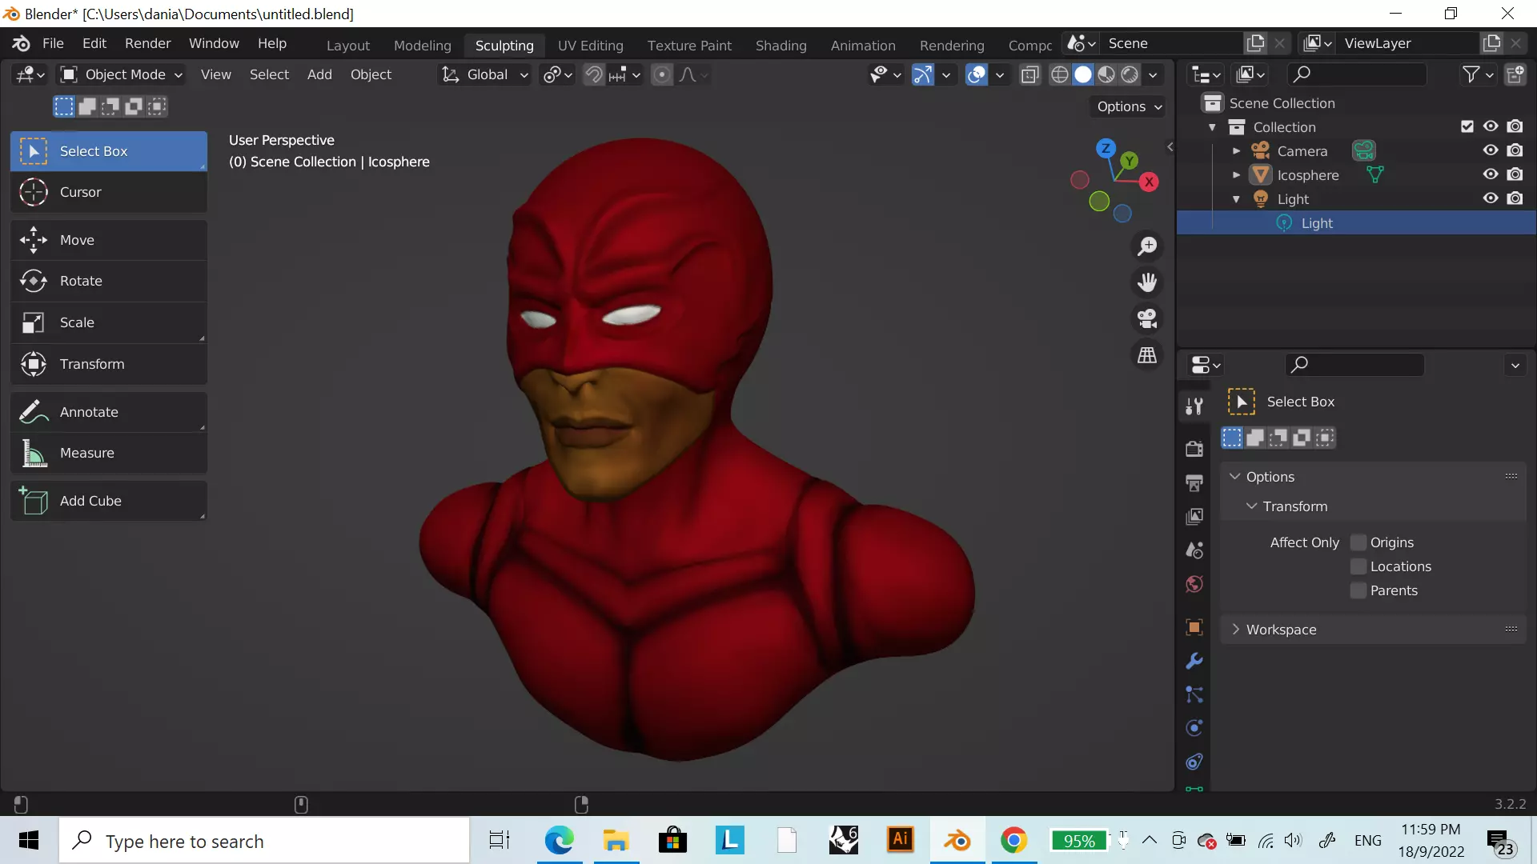This screenshot has width=1537, height=864.
Task: Choose the Rotate tool
Action: point(109,281)
